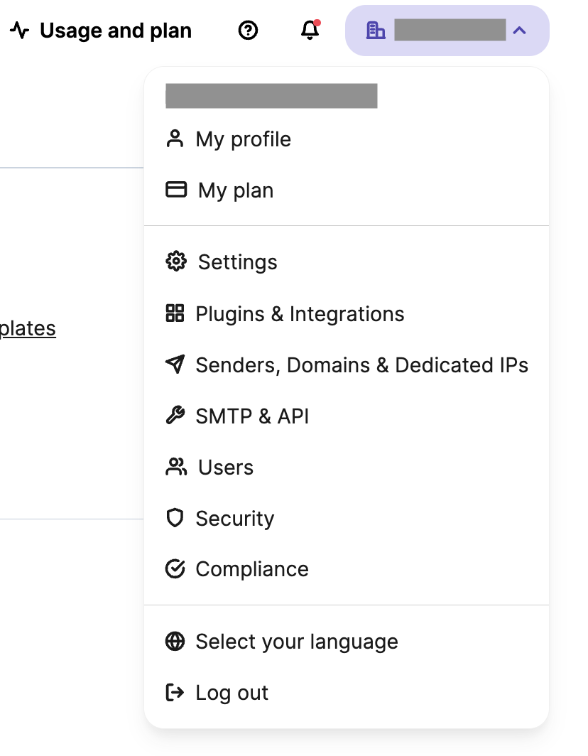Collapse the account menu chevron
588x756 pixels.
(x=520, y=31)
